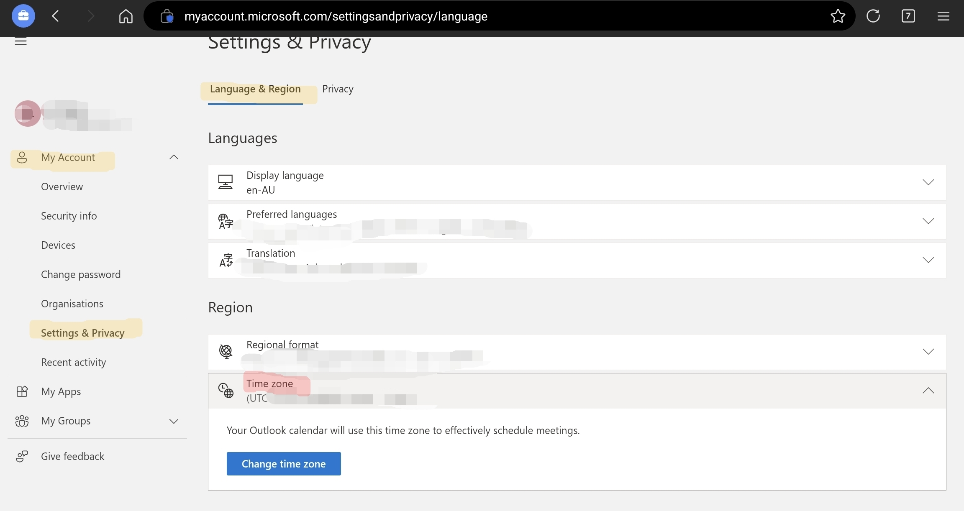Expand the Display language row chevron
The width and height of the screenshot is (964, 511).
(928, 182)
